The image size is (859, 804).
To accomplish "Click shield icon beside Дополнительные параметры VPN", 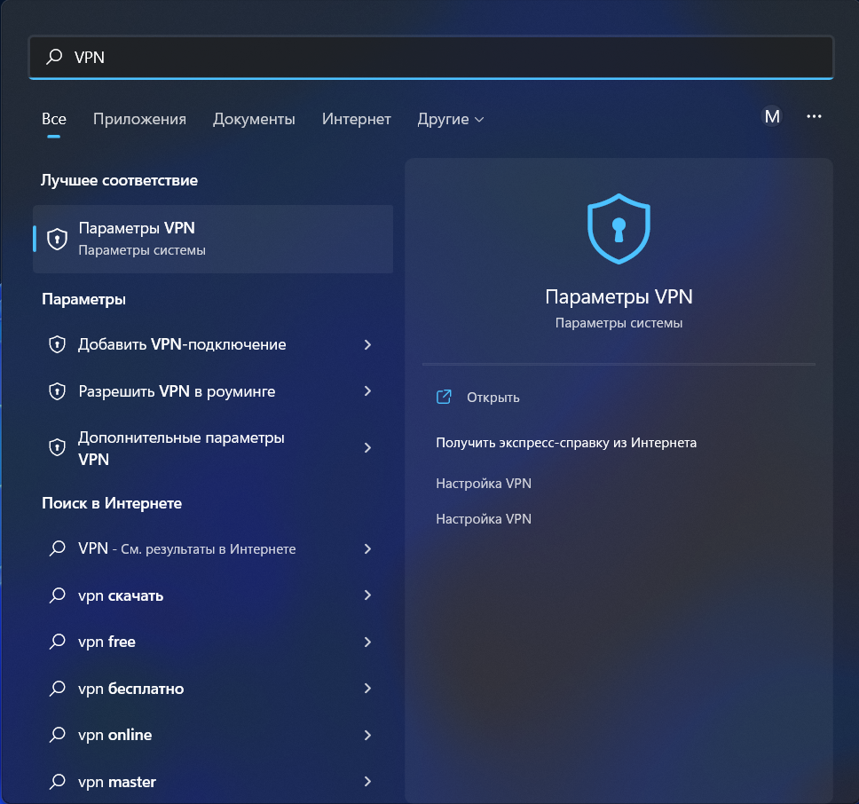I will pyautogui.click(x=57, y=447).
